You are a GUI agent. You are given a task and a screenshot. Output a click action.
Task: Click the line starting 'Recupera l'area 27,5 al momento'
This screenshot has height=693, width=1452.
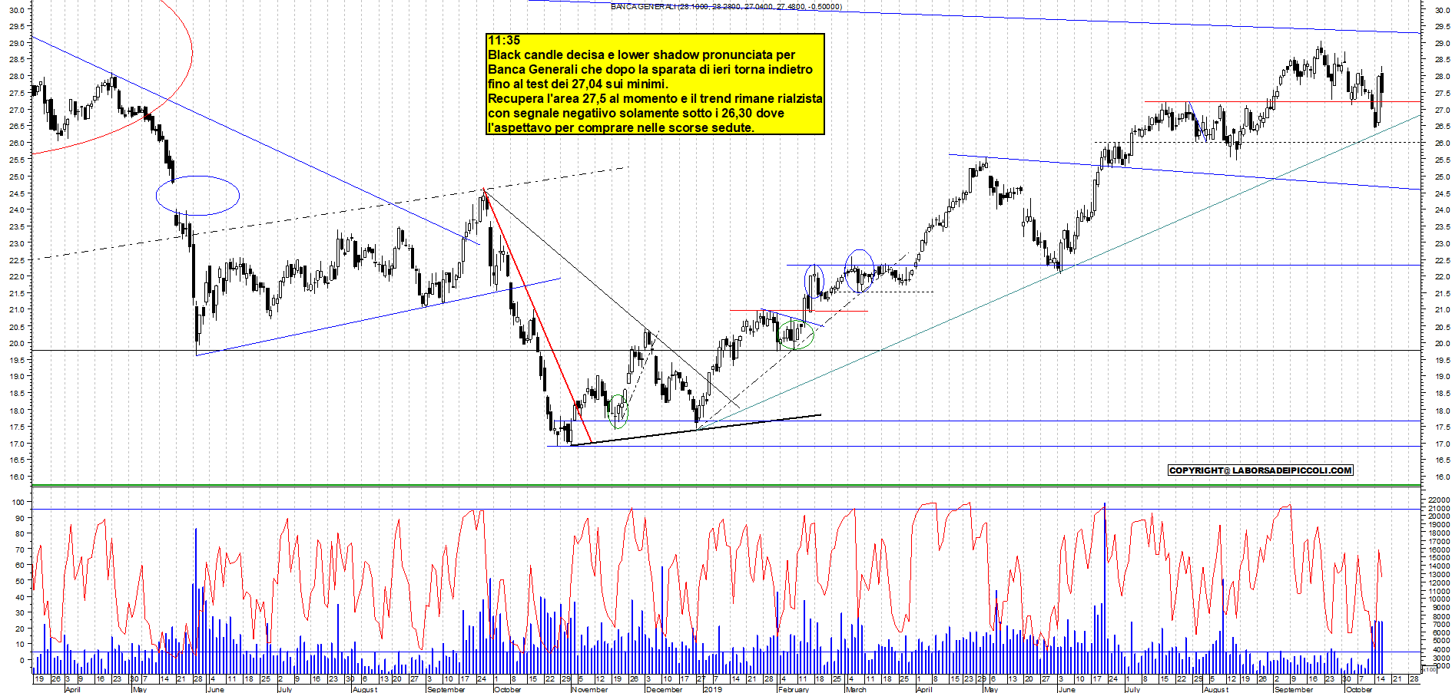[x=655, y=99]
